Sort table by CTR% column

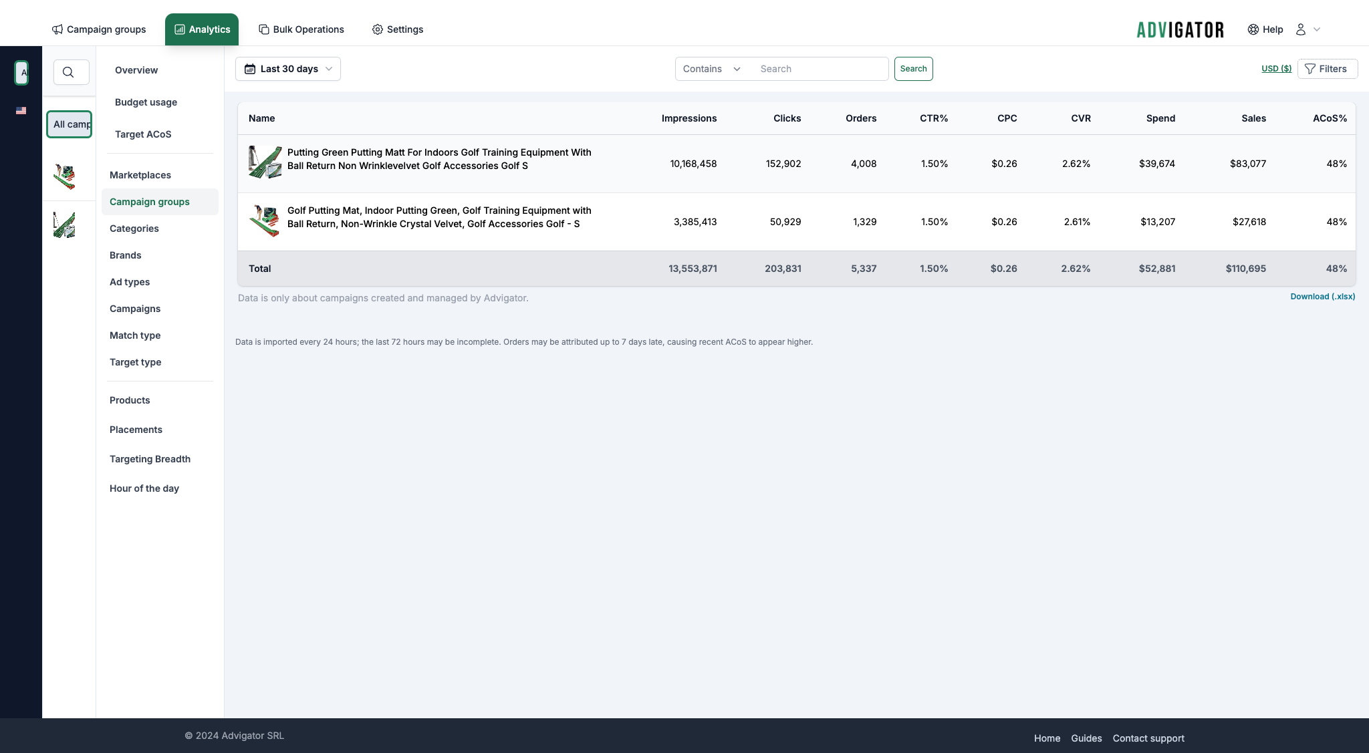[934, 118]
